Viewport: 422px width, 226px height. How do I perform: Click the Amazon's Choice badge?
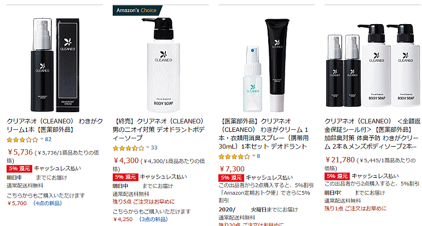coord(137,10)
